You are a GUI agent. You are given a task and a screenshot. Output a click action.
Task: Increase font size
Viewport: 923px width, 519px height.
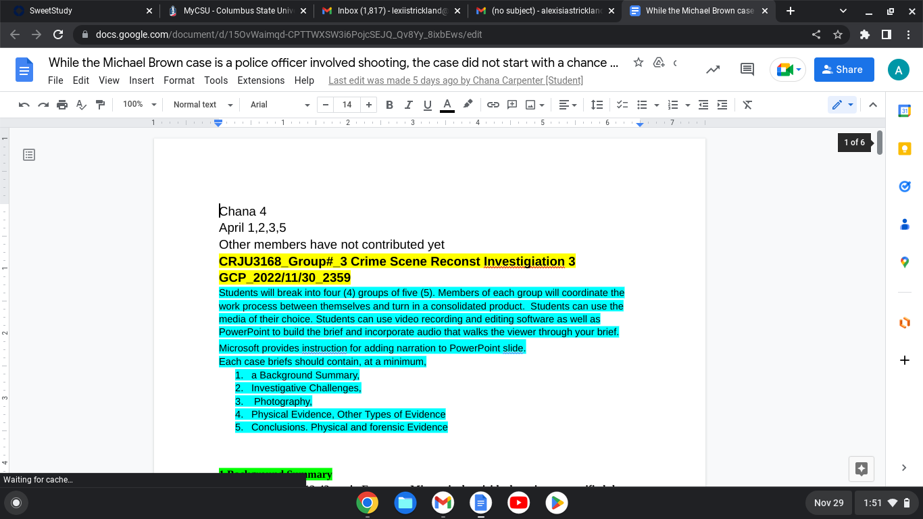(368, 105)
